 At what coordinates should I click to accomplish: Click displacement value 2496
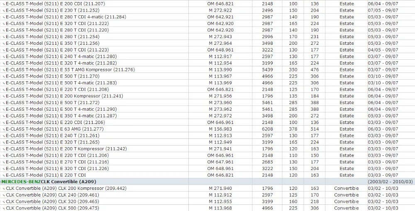click(267, 10)
